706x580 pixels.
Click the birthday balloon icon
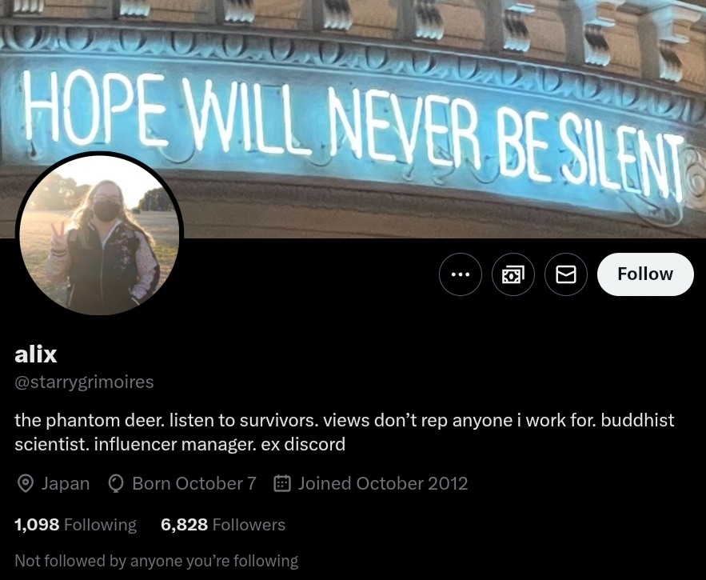[x=116, y=483]
